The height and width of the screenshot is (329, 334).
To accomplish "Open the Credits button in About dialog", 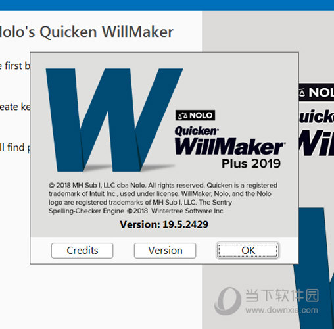I will (82, 251).
